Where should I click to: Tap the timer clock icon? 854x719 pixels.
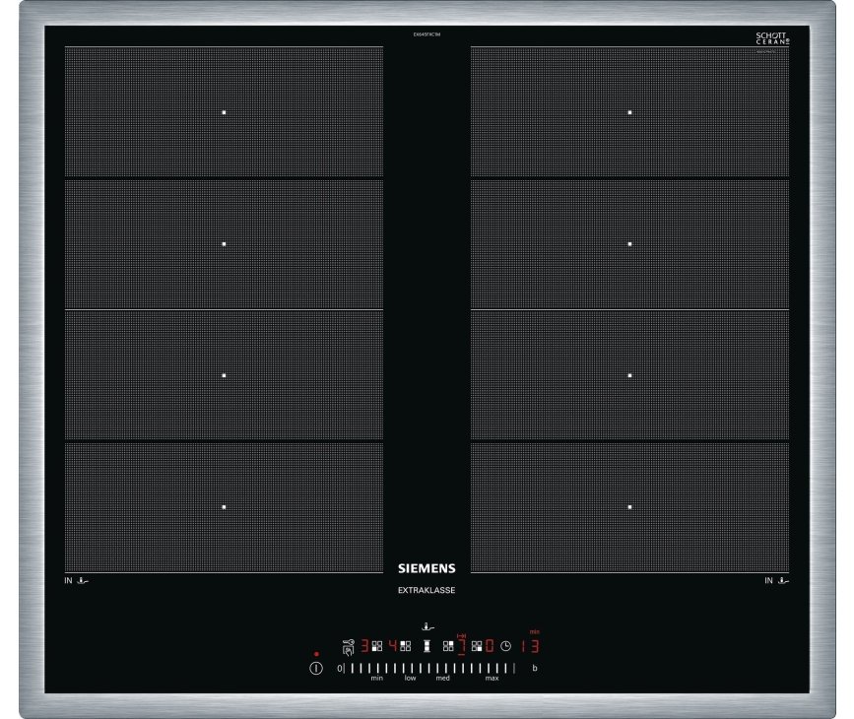pos(505,646)
